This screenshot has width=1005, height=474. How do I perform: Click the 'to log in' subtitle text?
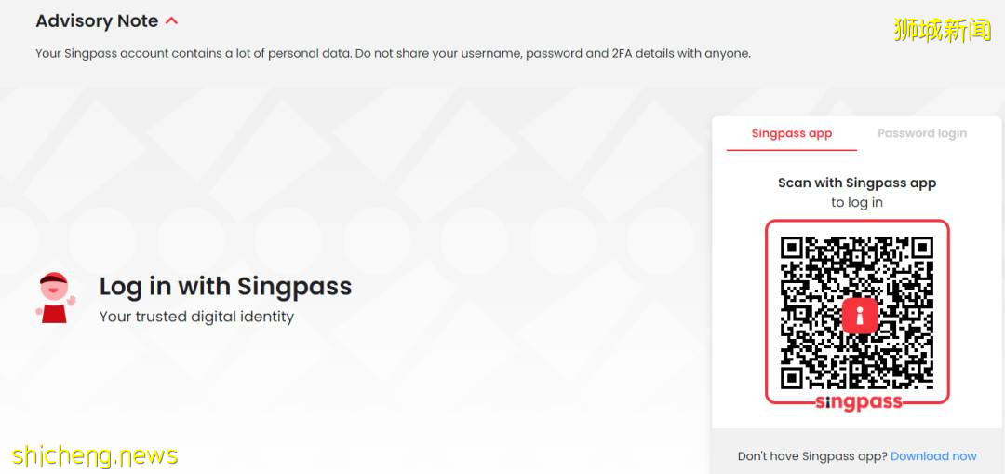tap(856, 202)
